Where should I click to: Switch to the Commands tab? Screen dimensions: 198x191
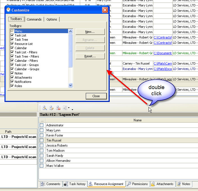[34, 19]
